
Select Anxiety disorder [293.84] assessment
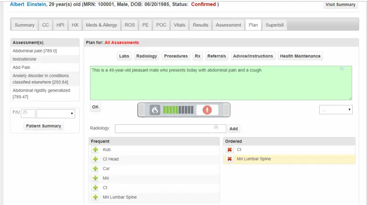tap(45, 79)
